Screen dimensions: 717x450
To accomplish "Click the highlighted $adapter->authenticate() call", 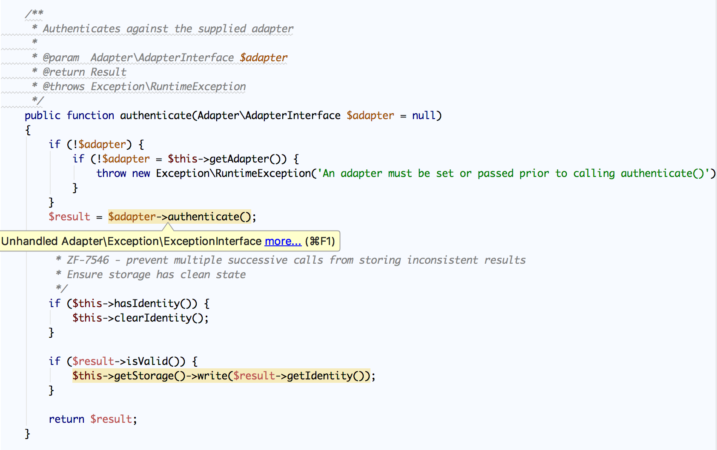I will tap(179, 216).
